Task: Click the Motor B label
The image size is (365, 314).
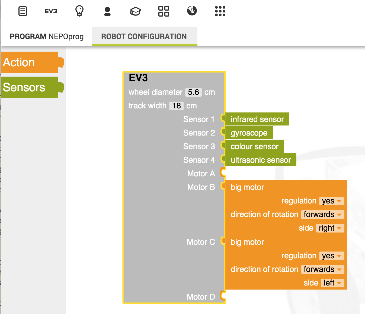Action: point(201,187)
